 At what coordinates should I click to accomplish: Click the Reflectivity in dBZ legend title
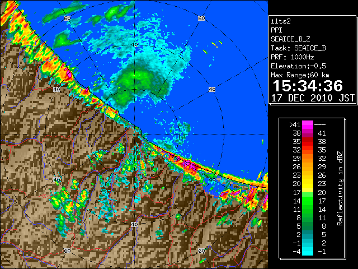(x=340, y=188)
